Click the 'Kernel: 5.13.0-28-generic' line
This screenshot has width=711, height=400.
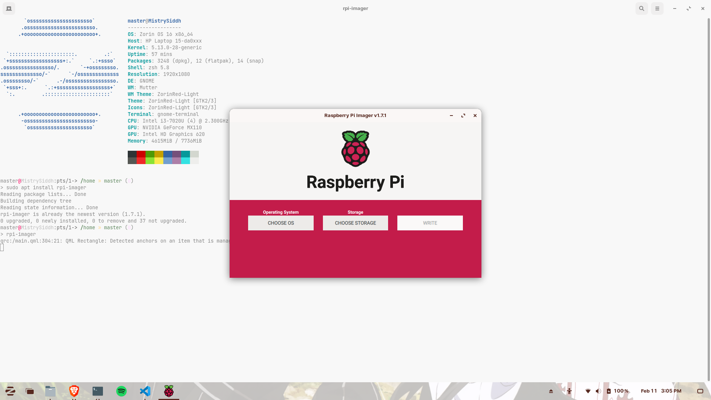coord(165,48)
